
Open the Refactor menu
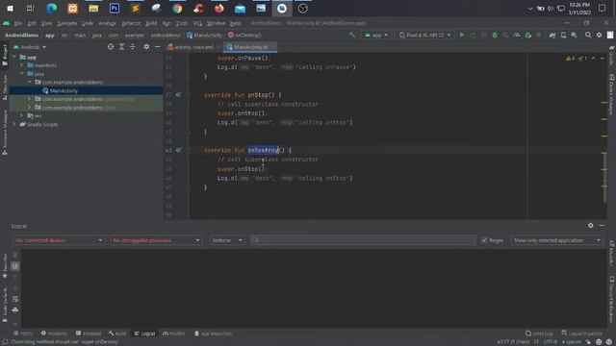click(131, 23)
